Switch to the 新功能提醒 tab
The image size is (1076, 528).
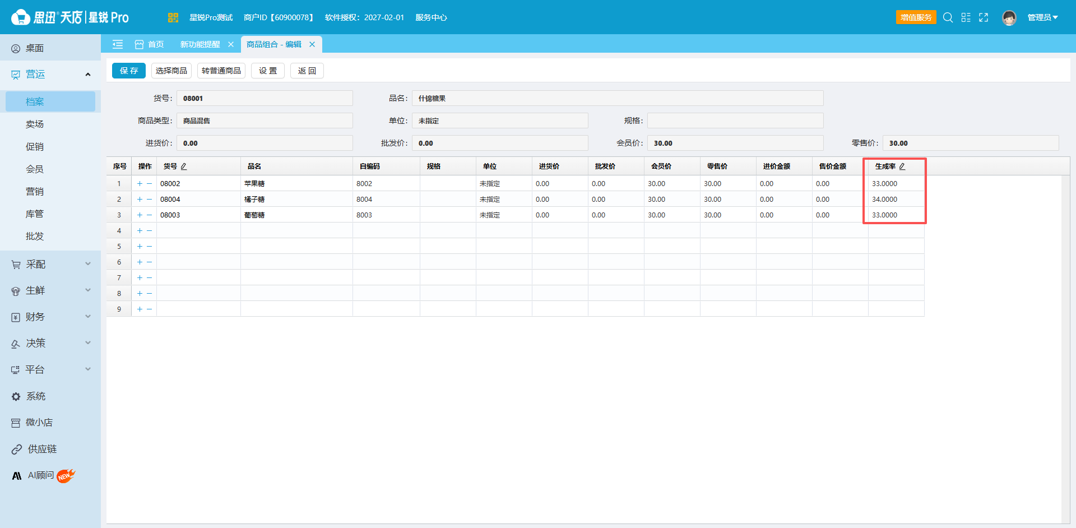point(200,44)
